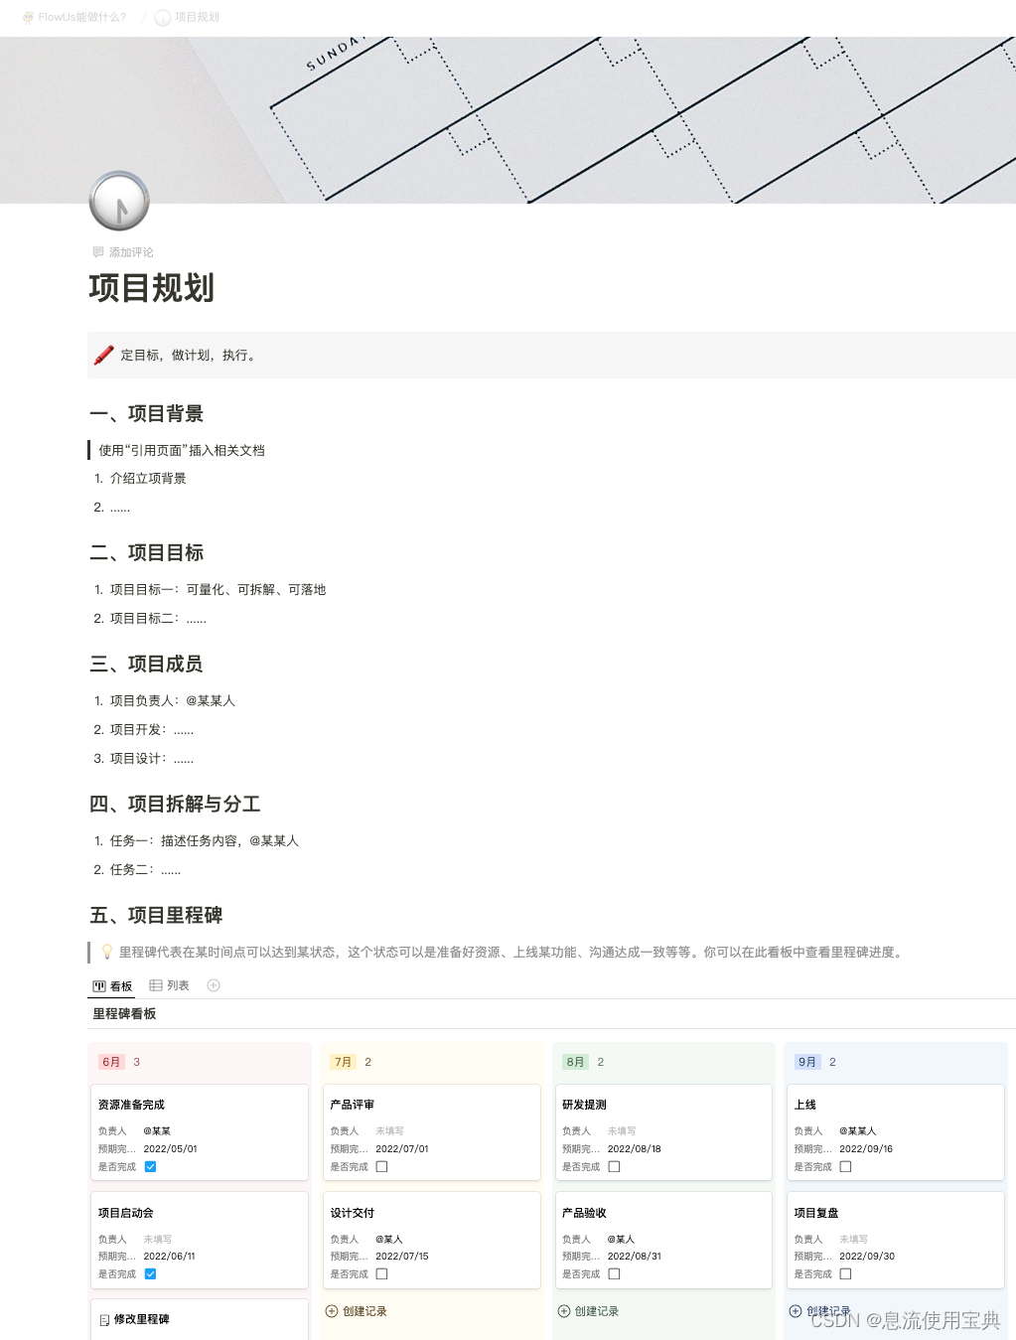This screenshot has height=1340, width=1016.
Task: Click the table icon beside 列表
Action: point(154,985)
